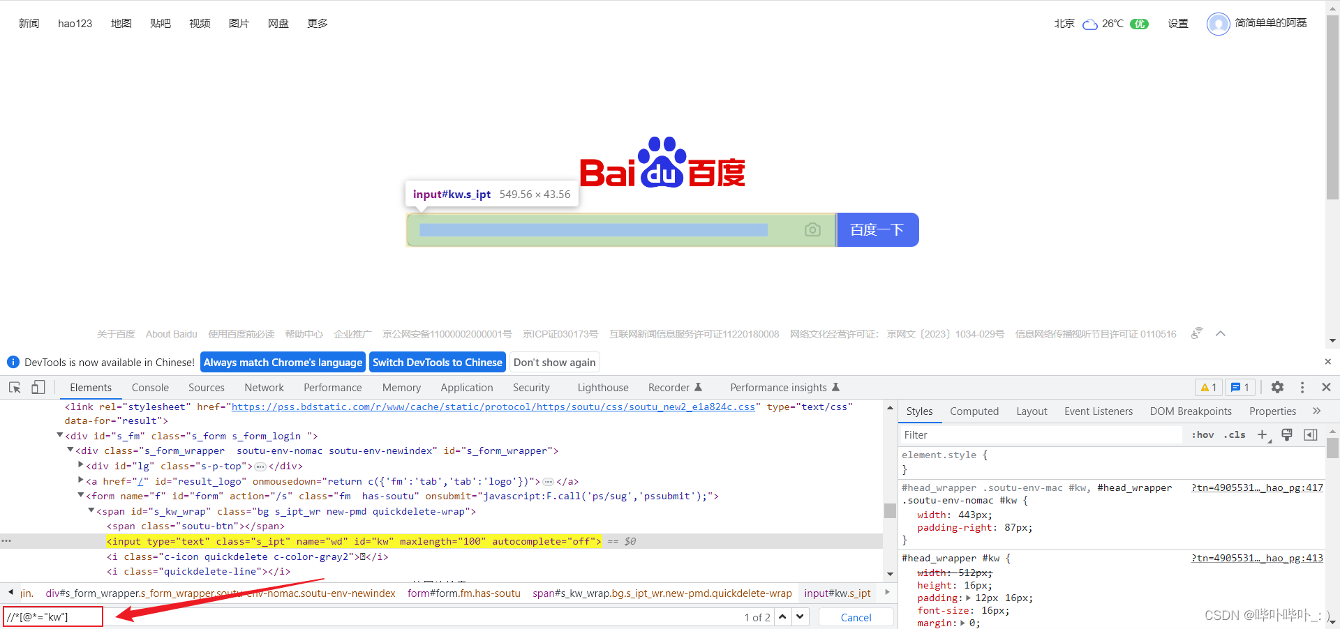This screenshot has width=1340, height=629.
Task: Click the page vertical scrollbar thumb
Action: pos(1332,107)
